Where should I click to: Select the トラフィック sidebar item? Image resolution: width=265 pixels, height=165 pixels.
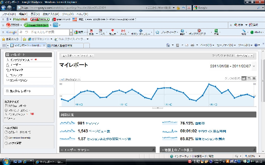pyautogui.click(x=16, y=70)
